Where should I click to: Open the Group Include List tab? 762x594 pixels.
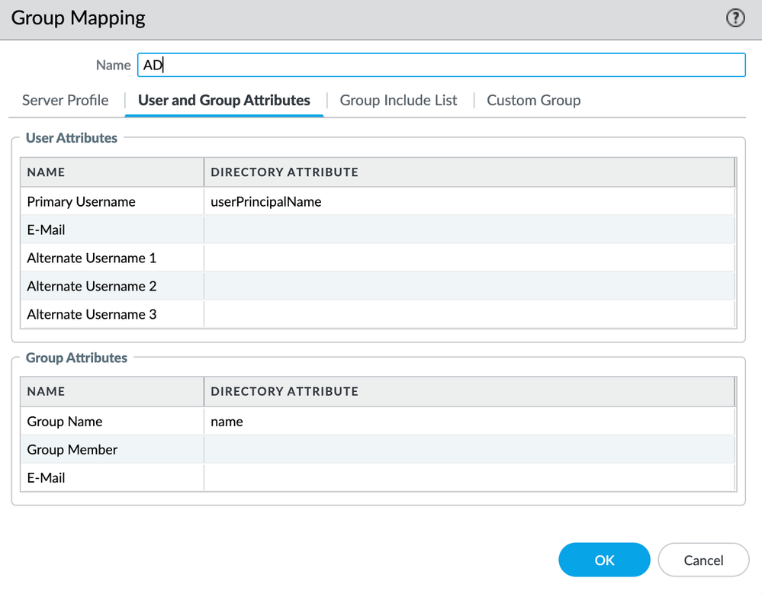point(398,101)
